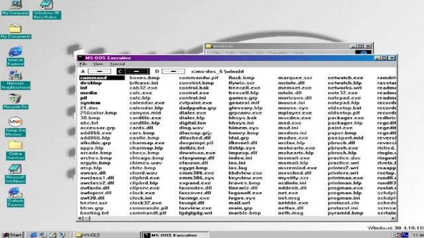424x238 pixels.
Task: Launch Outlook Express from the desktop
Action: (15, 198)
